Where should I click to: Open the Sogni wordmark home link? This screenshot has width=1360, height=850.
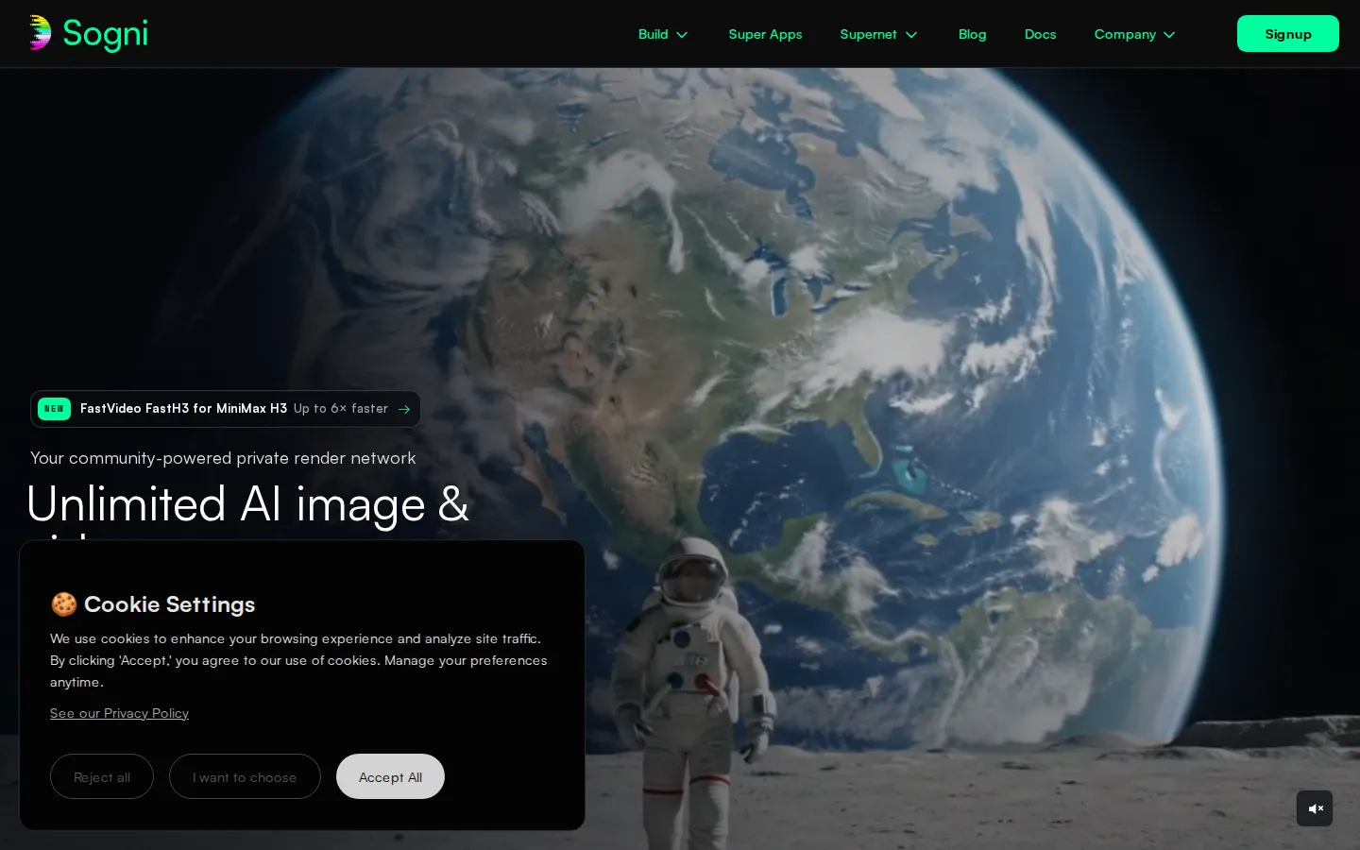[x=105, y=34]
